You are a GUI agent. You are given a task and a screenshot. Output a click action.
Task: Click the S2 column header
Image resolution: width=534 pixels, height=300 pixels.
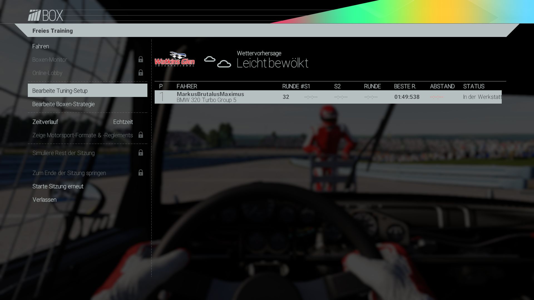(337, 86)
